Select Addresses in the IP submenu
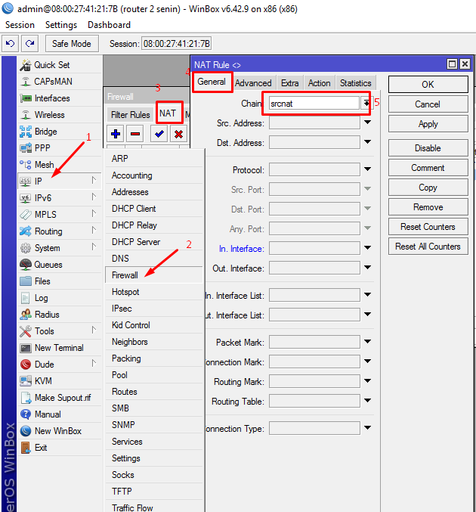The width and height of the screenshot is (476, 512). pyautogui.click(x=154, y=192)
